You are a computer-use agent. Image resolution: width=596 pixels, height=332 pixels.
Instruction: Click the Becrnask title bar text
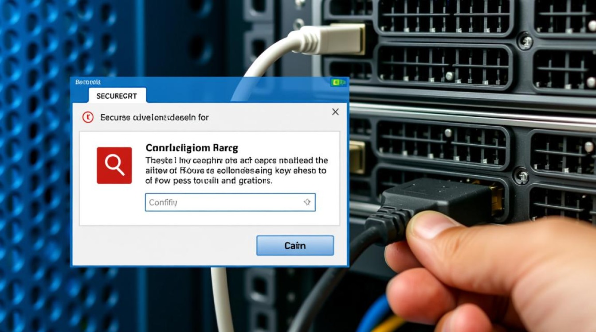88,82
